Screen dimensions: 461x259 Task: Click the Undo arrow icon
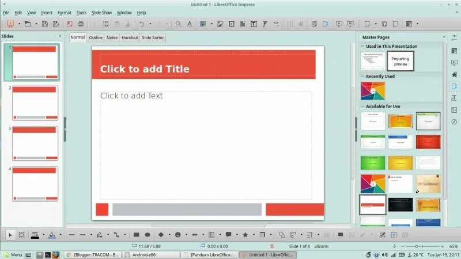tap(142, 24)
